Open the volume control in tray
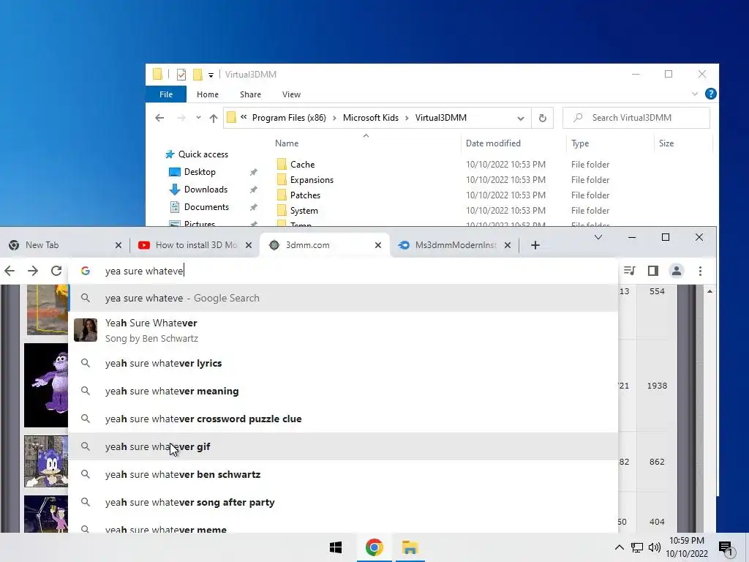 click(655, 547)
